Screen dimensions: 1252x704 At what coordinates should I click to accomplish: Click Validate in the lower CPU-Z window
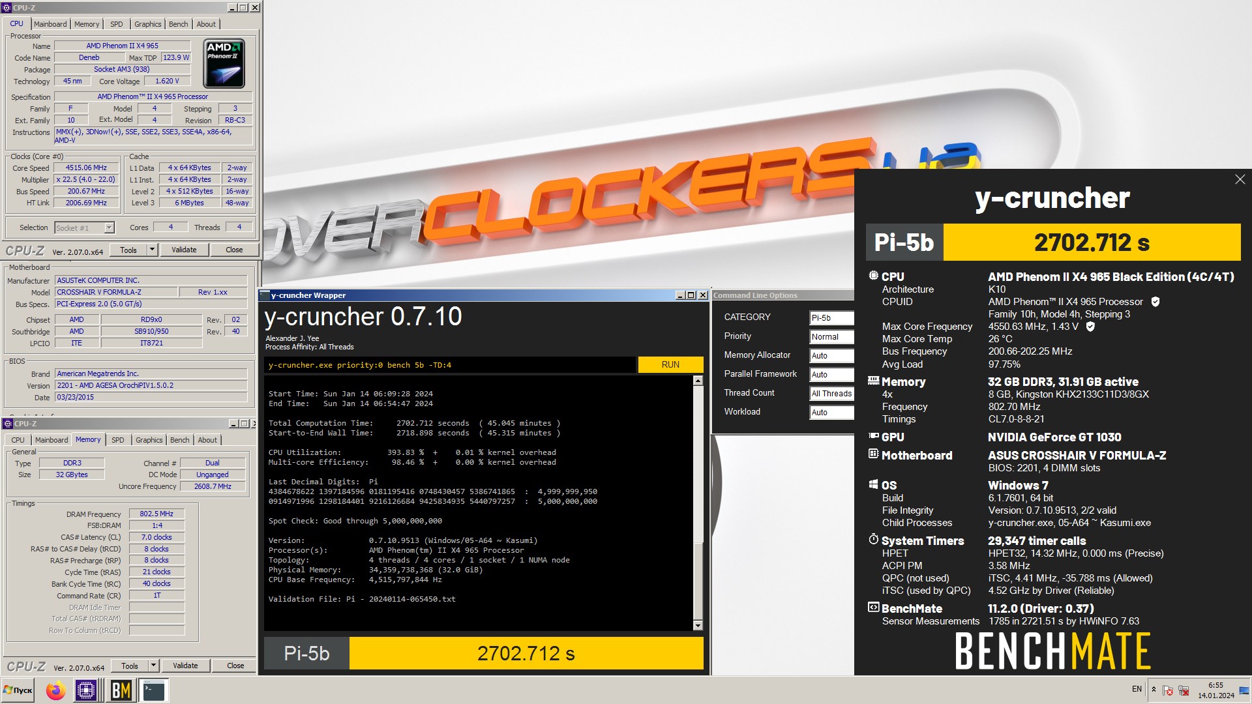[x=185, y=666]
